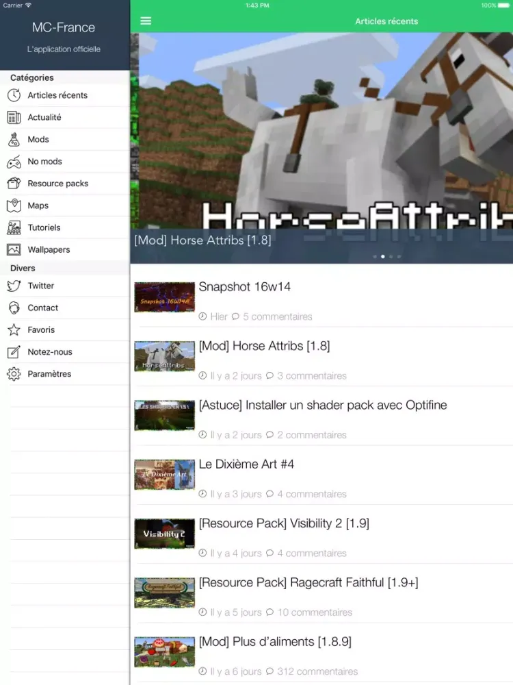The height and width of the screenshot is (685, 513).
Task: Click the Ragecraft Faithful thumbnail
Action: point(164,593)
